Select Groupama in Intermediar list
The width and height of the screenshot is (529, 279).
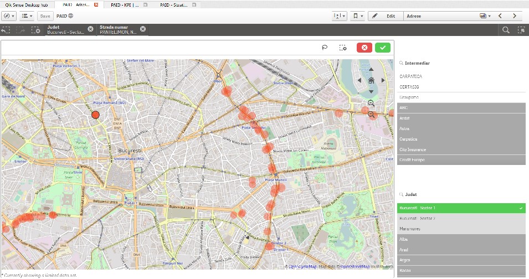click(x=461, y=97)
